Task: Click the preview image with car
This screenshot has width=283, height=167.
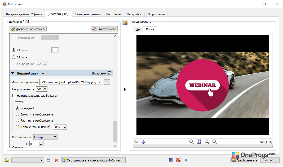Action: [202, 85]
